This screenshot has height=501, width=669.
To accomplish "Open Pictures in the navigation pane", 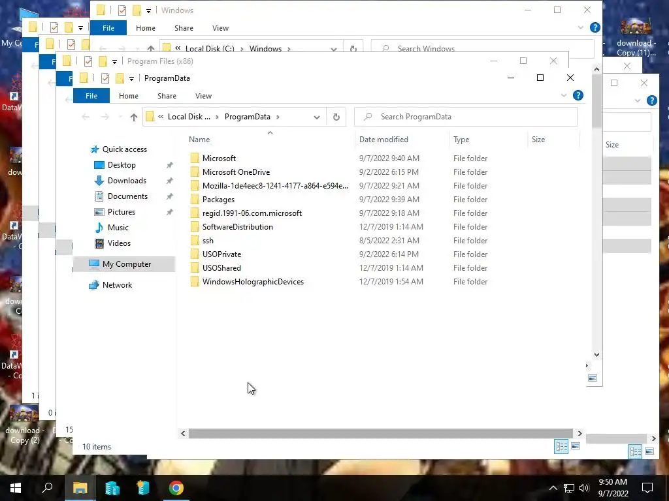I will point(121,212).
